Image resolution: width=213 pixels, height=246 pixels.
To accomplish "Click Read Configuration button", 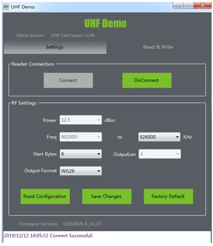I will [x=45, y=196].
